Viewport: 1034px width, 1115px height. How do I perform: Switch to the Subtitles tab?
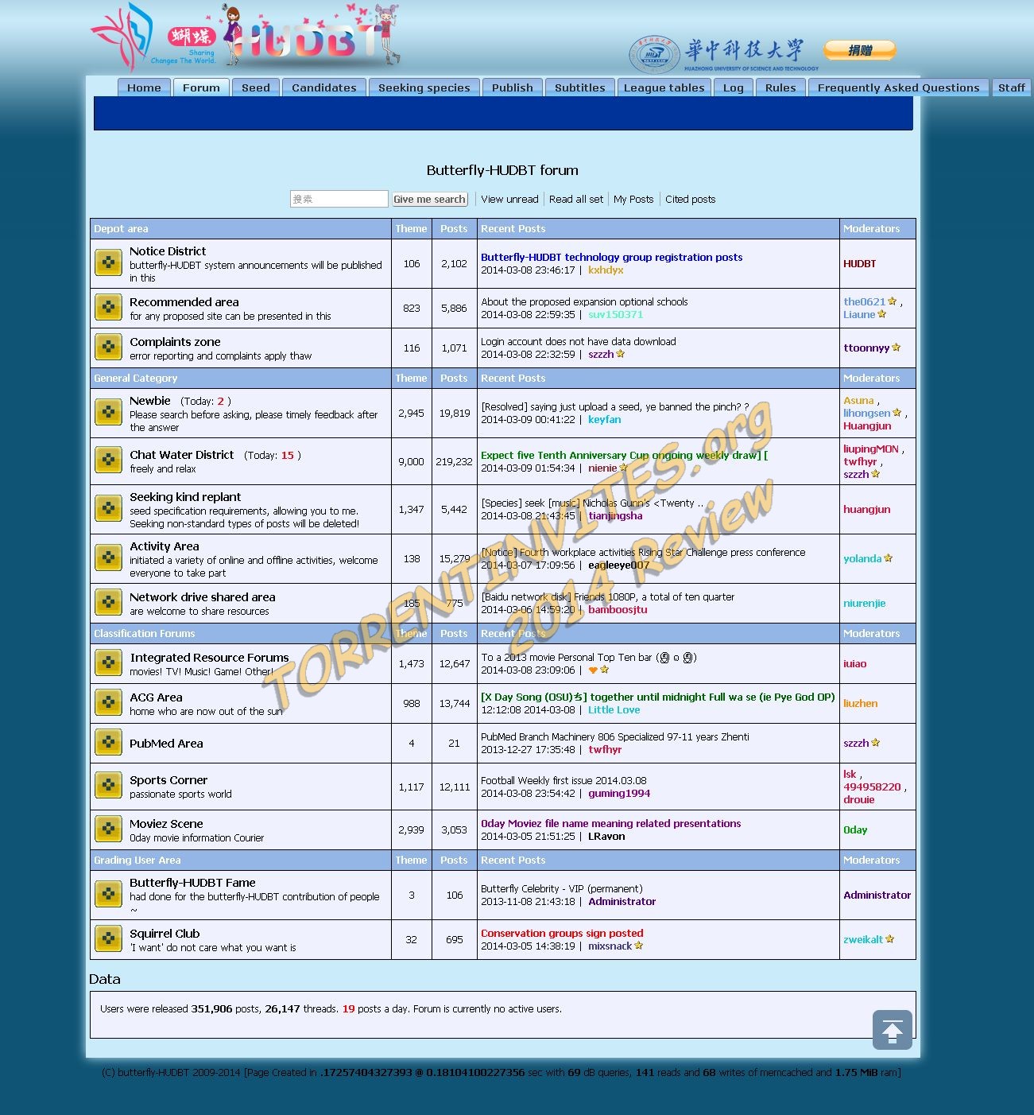pyautogui.click(x=579, y=87)
